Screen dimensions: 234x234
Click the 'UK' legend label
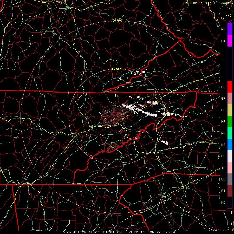[x=223, y=41]
